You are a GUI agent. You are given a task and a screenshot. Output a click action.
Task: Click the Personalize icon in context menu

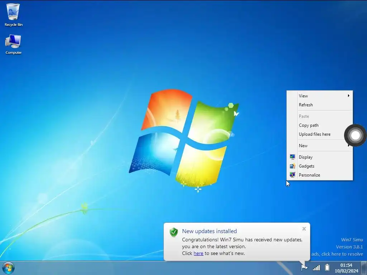click(292, 175)
